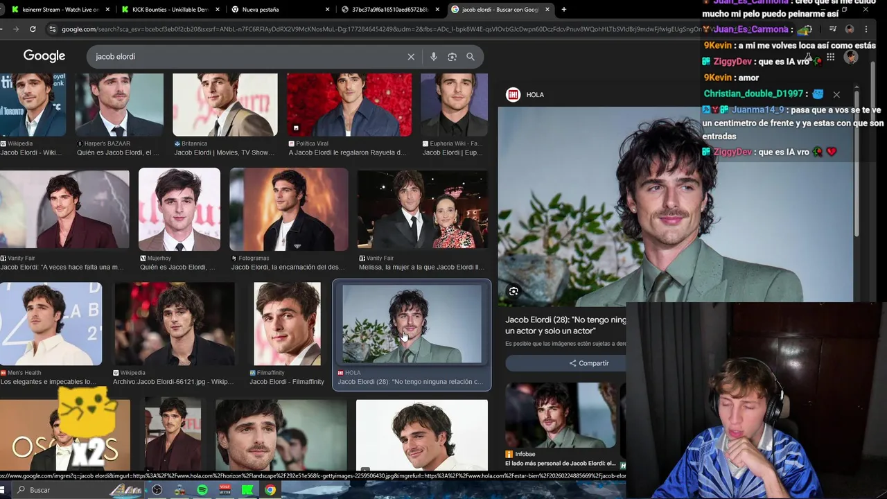
Task: Open Voicemeeter from taskbar
Action: tap(225, 490)
